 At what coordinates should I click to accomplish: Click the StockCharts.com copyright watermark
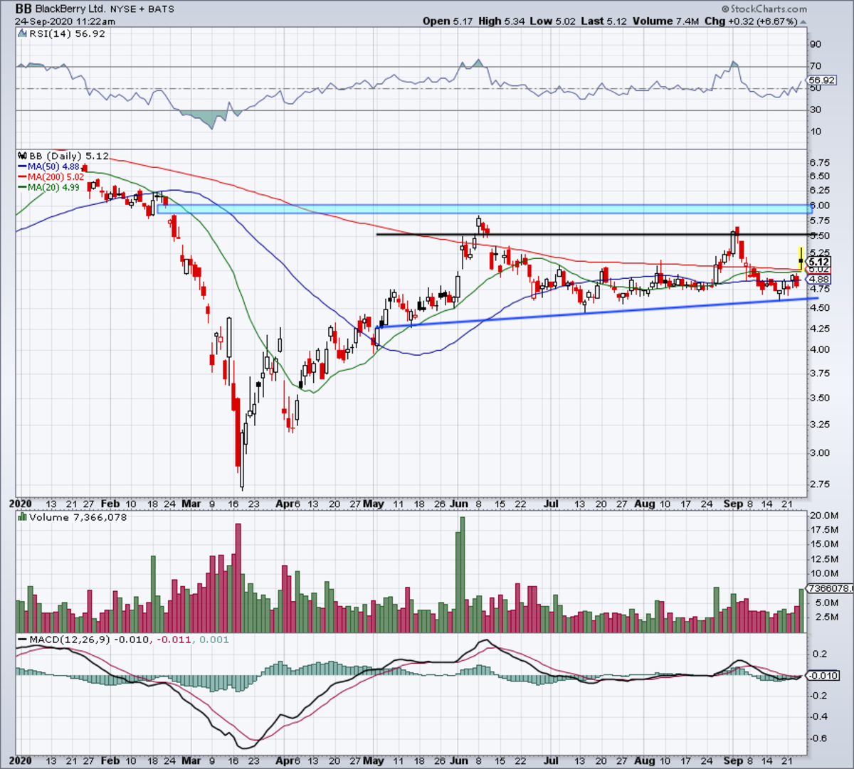point(764,9)
